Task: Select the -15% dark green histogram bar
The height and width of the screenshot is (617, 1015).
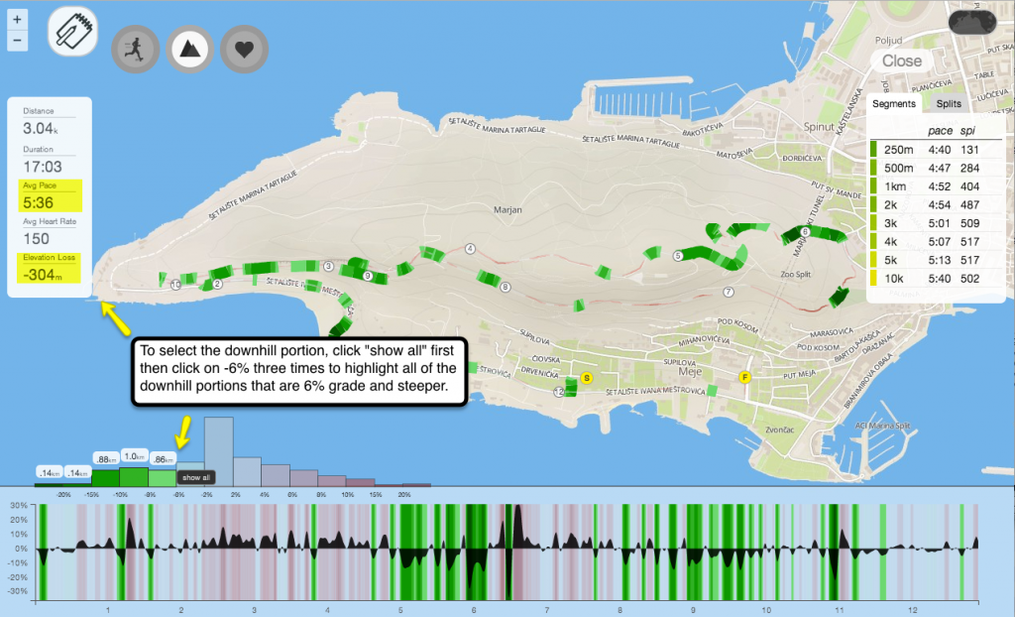Action: point(105,478)
